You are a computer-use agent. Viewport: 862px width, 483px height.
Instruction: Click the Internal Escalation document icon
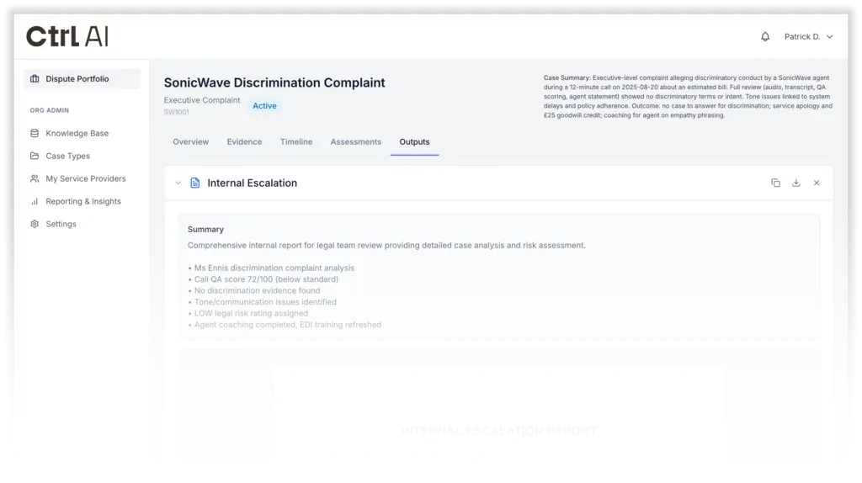pyautogui.click(x=194, y=183)
